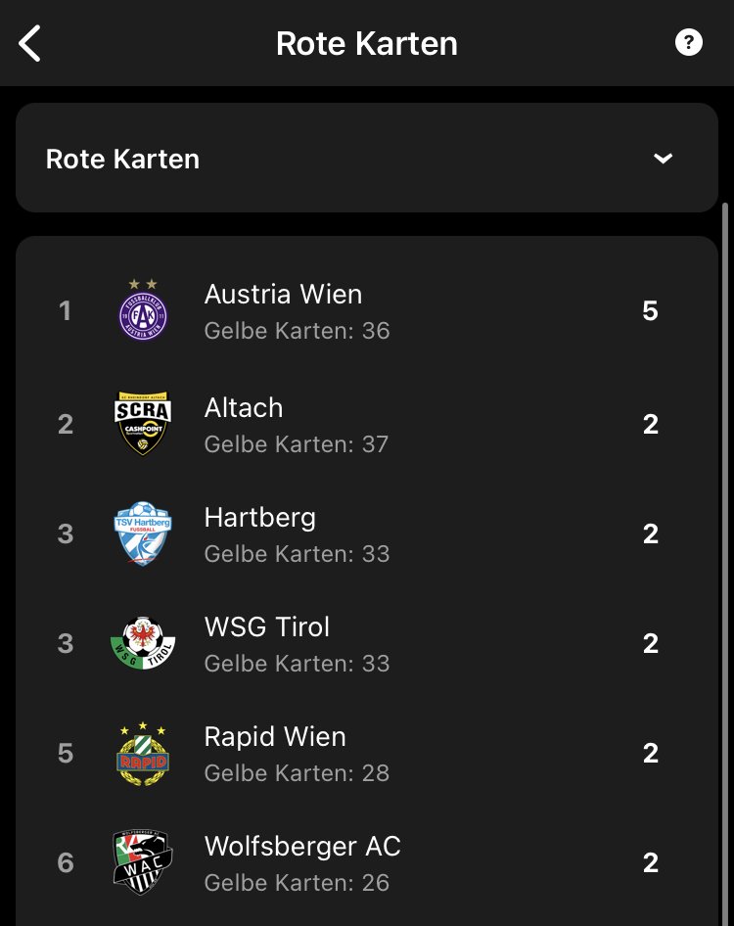The width and height of the screenshot is (734, 926).
Task: Tap the WSG Tirol club crest
Action: click(143, 643)
